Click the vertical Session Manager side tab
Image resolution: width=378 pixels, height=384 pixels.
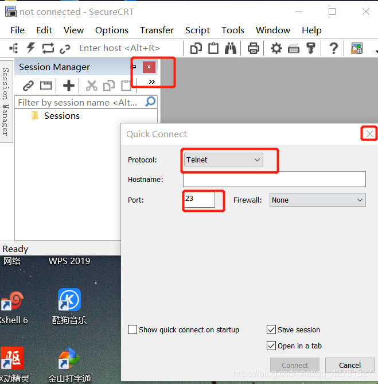(x=6, y=102)
